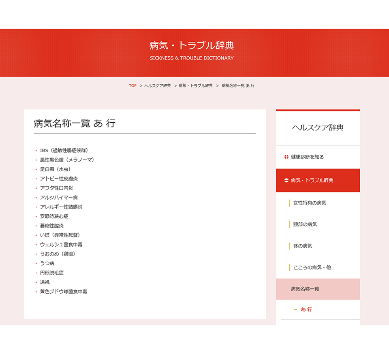Select 体の病気 sidebar item
Viewport: 389px width, 354px height.
(x=303, y=246)
